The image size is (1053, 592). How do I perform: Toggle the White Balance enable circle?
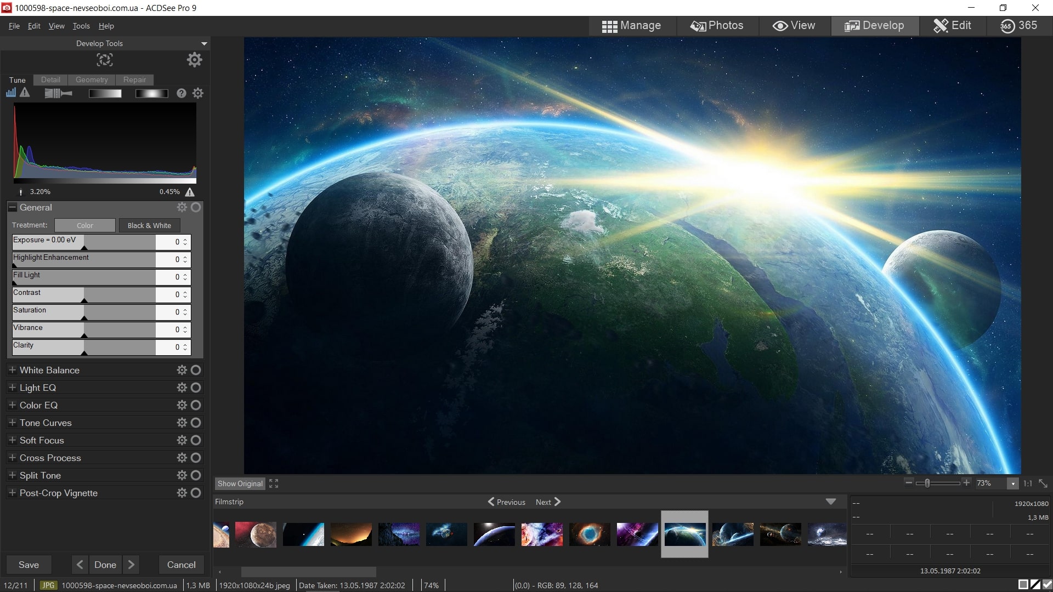point(196,370)
